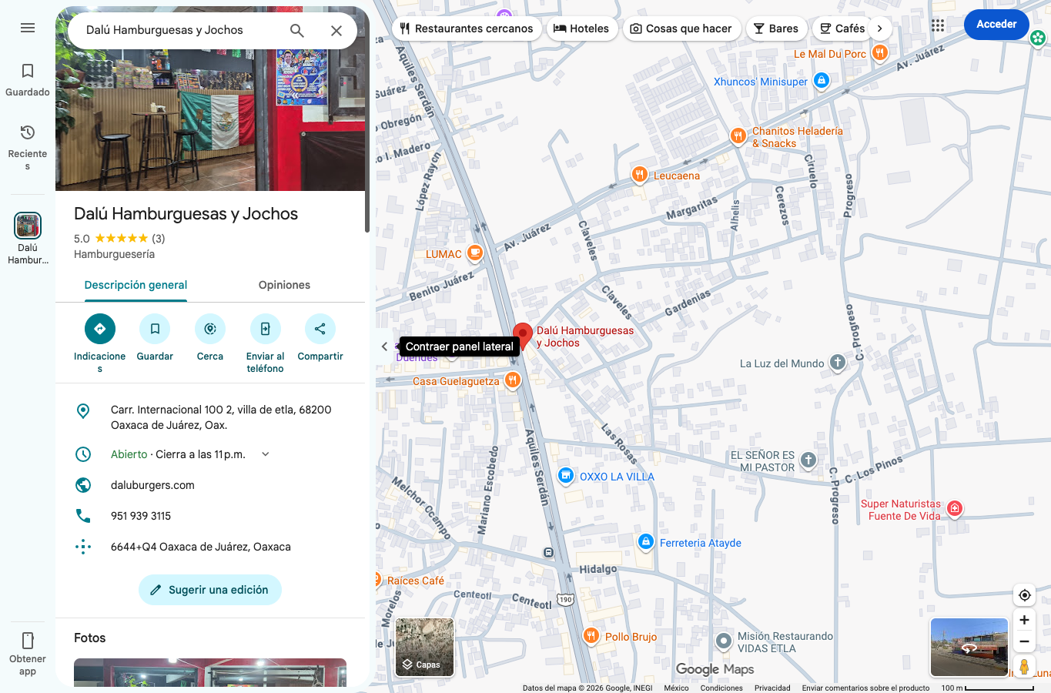Save the place with the Guardar icon
Viewport: 1051px width, 693px height.
tap(155, 329)
